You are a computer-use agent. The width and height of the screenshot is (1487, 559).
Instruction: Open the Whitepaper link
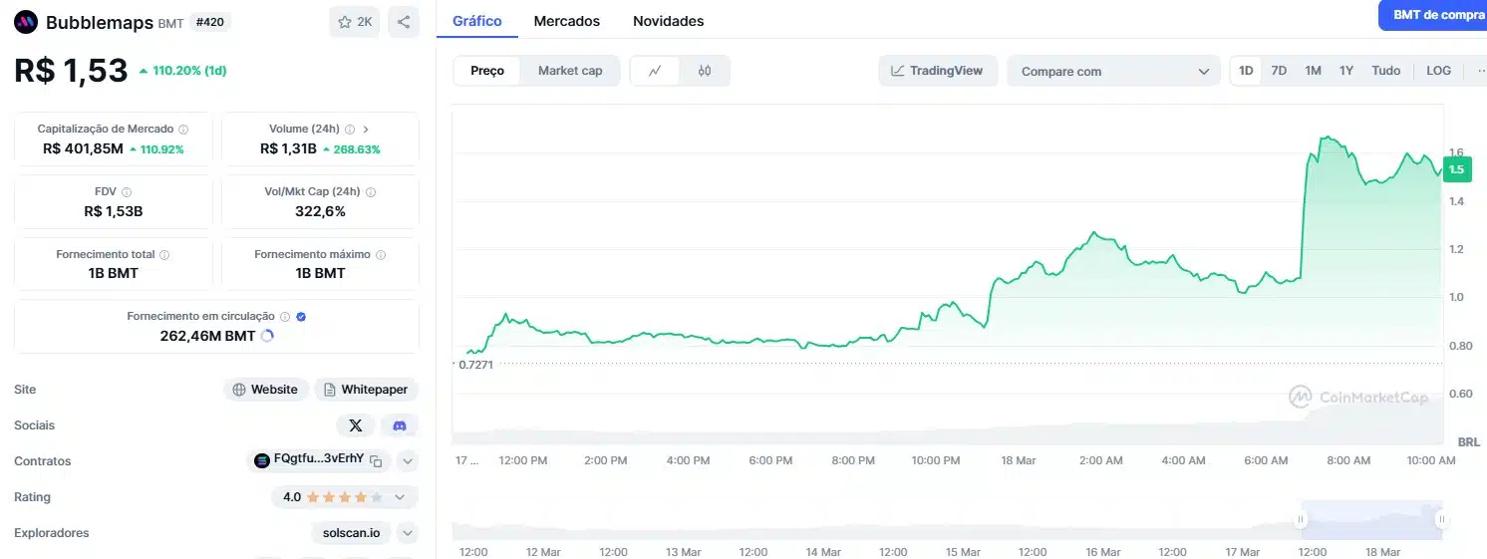[366, 390]
